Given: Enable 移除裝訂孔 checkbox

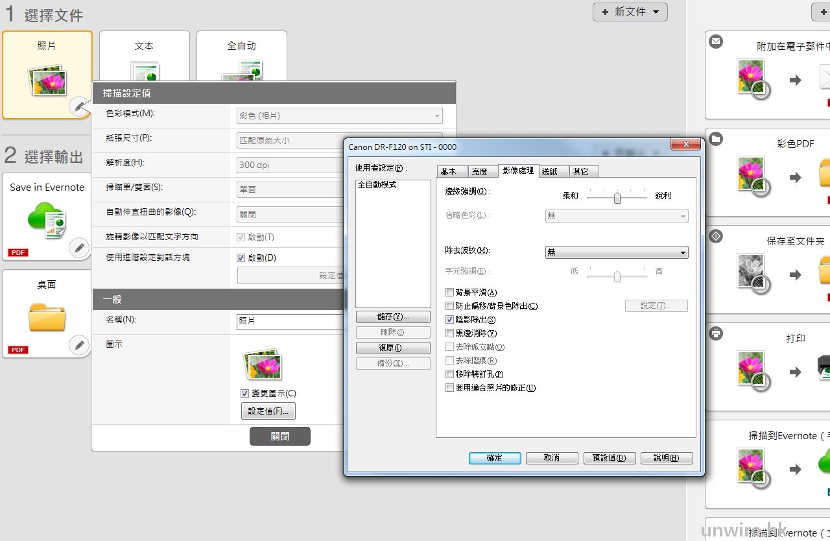Looking at the screenshot, I should [x=450, y=374].
